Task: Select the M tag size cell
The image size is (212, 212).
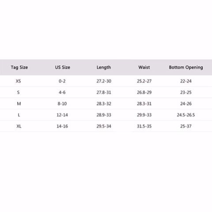Action: point(19,104)
